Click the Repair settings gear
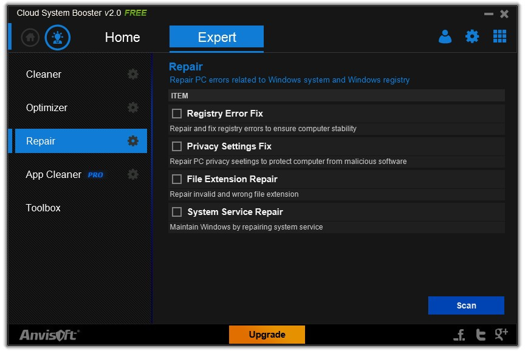Screen dimensions: 525x351 click(133, 141)
